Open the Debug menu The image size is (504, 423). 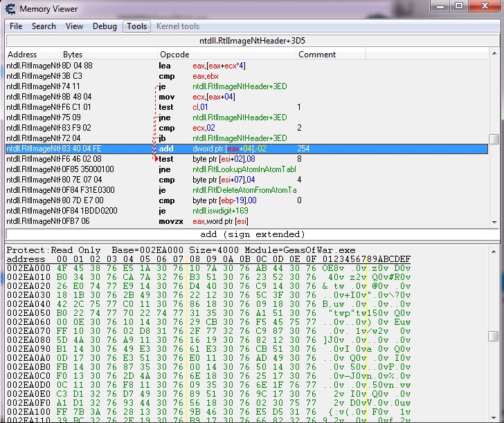point(105,26)
